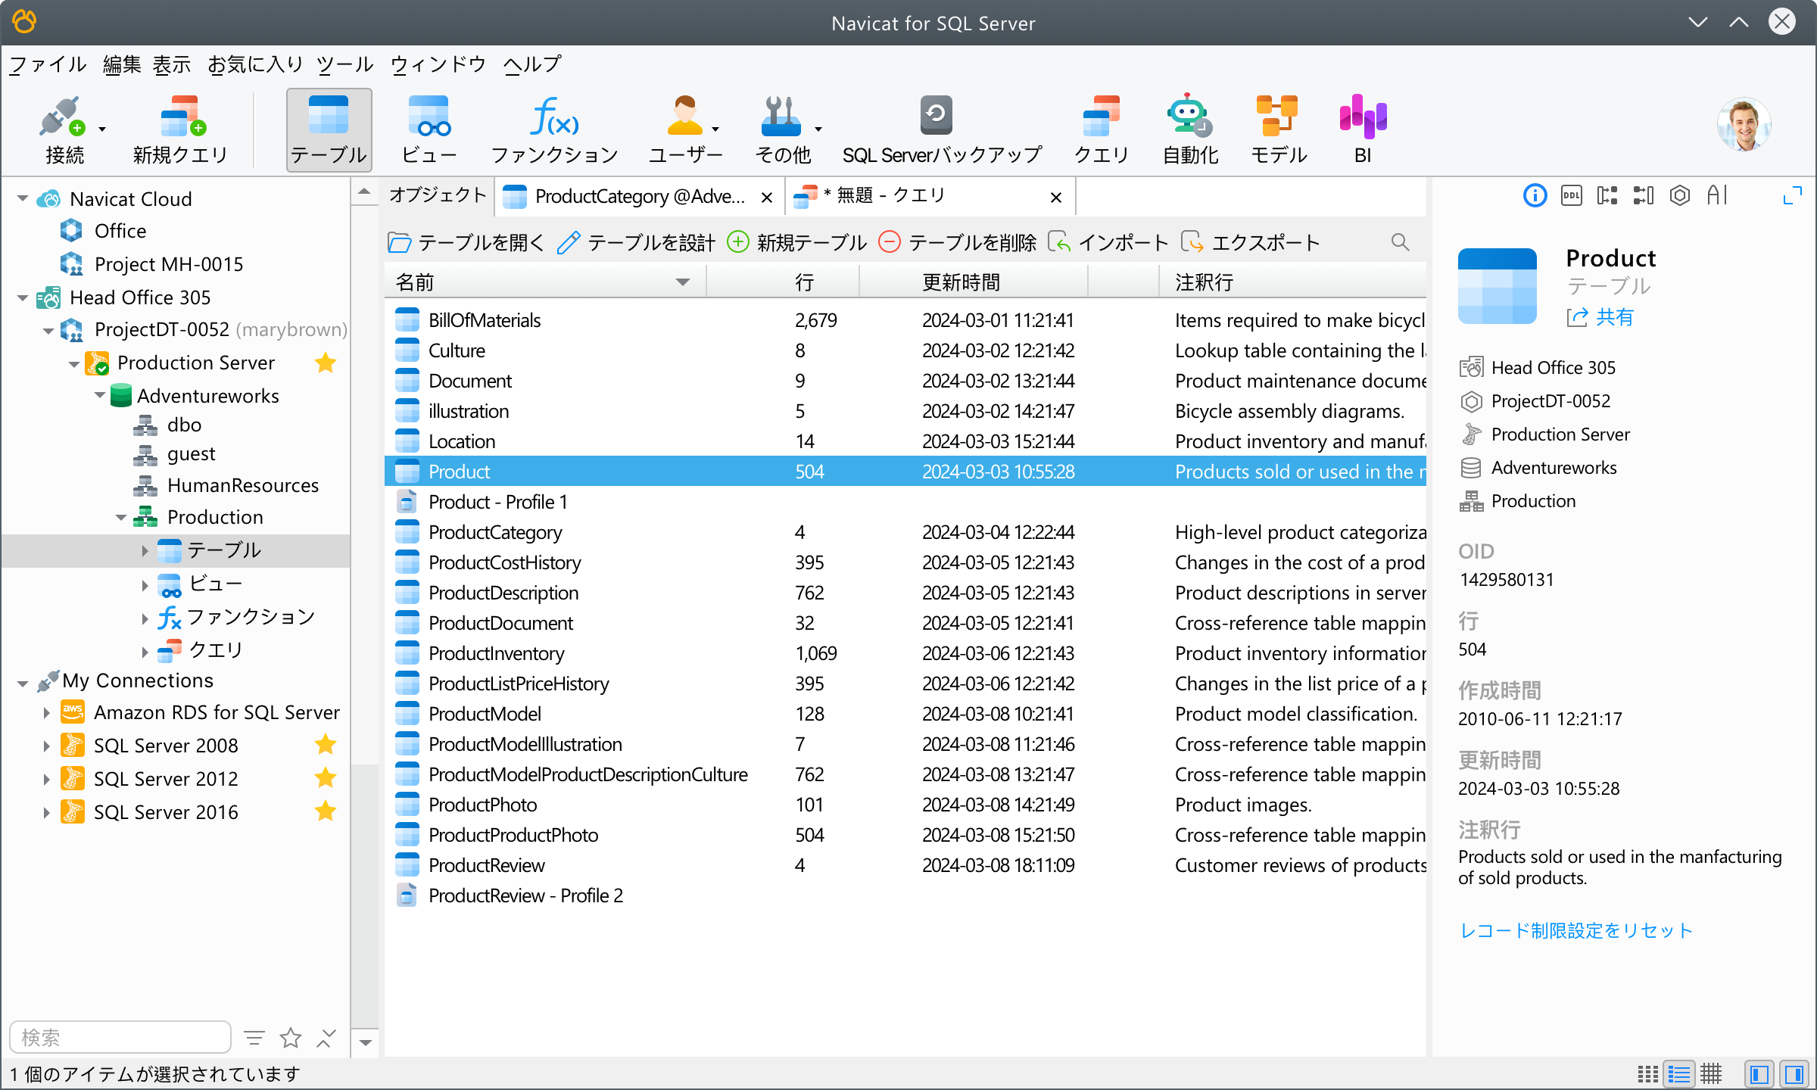Viewport: 1817px width, 1090px height.
Task: Click テーブルを削除 button
Action: point(958,242)
